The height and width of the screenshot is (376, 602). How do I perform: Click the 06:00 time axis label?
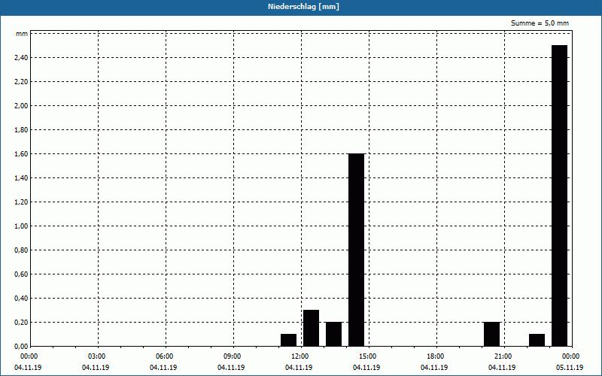pos(164,356)
